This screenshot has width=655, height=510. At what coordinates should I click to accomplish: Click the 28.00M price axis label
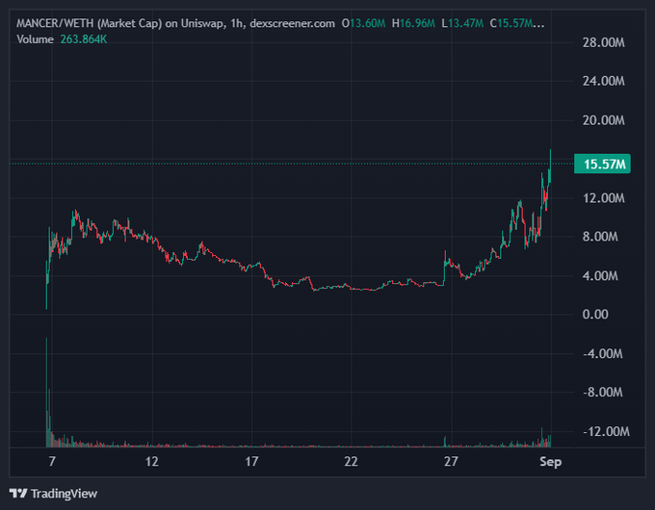point(604,42)
